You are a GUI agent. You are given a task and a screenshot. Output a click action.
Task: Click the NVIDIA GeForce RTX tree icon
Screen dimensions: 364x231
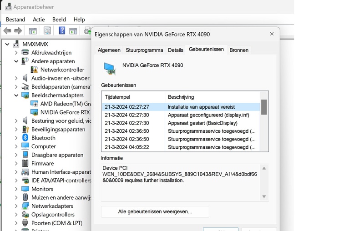35,112
